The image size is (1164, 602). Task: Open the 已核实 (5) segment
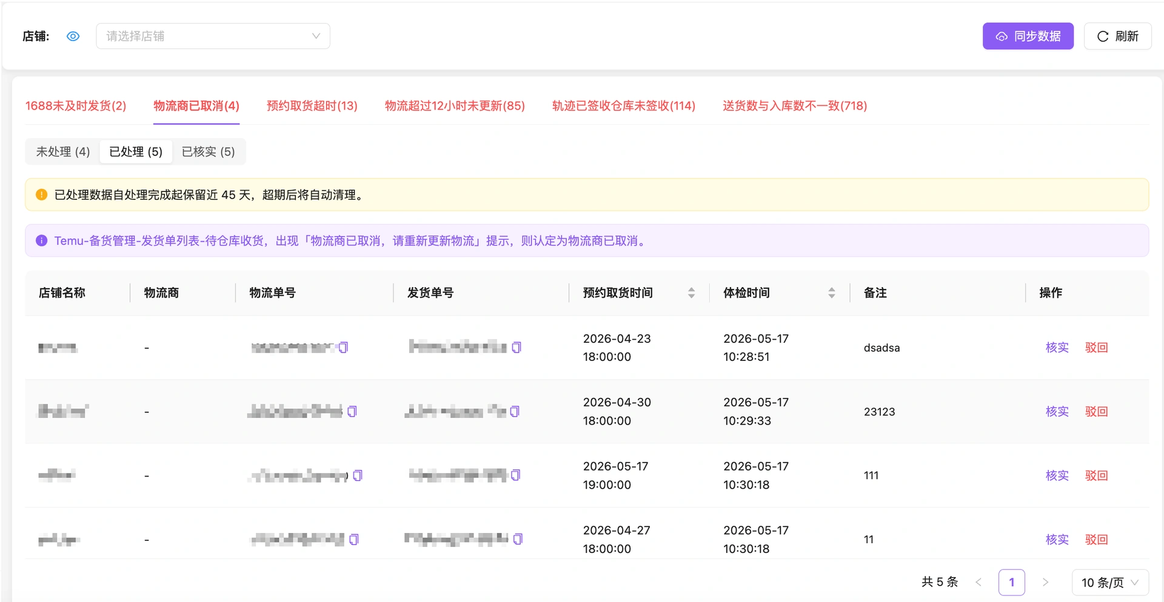tap(208, 151)
